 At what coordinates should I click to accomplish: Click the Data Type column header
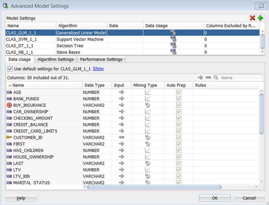[94, 85]
